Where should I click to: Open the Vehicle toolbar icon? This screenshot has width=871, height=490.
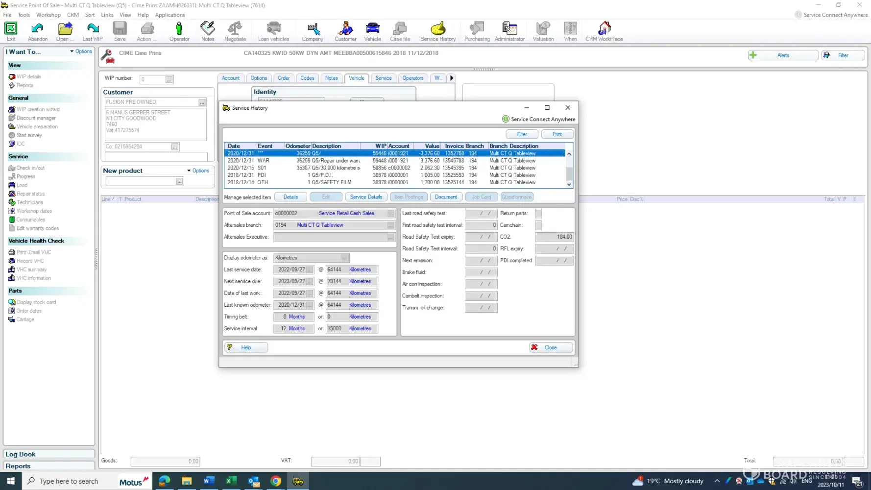click(372, 31)
